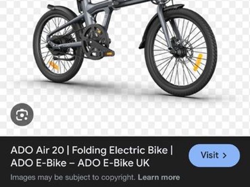The width and height of the screenshot is (250, 187).
Task: Click the bike pedal with yellow reflector
Action: click(109, 53)
